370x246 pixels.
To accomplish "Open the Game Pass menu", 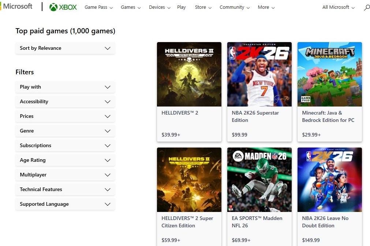I will point(99,7).
